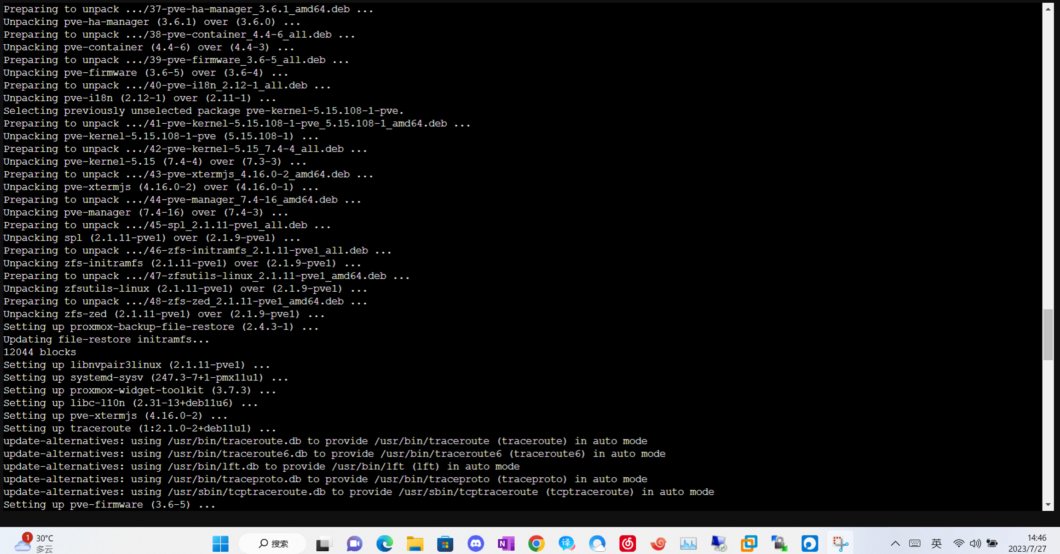Viewport: 1060px width, 554px height.
Task: Open NetEase Cloud Music red icon
Action: (x=628, y=543)
